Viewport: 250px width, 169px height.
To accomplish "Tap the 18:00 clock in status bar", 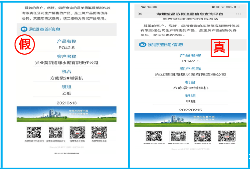I will coord(152,7).
